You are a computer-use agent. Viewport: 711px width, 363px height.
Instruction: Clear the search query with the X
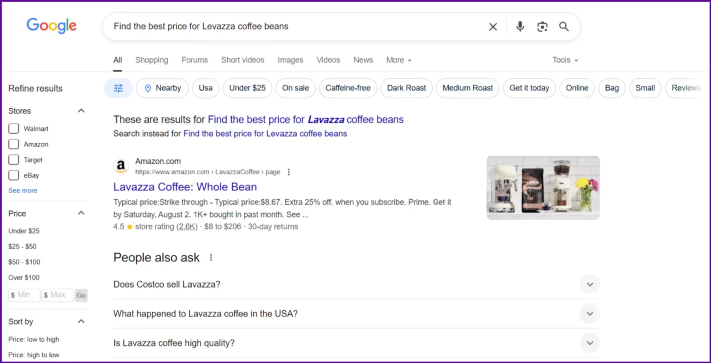point(493,26)
